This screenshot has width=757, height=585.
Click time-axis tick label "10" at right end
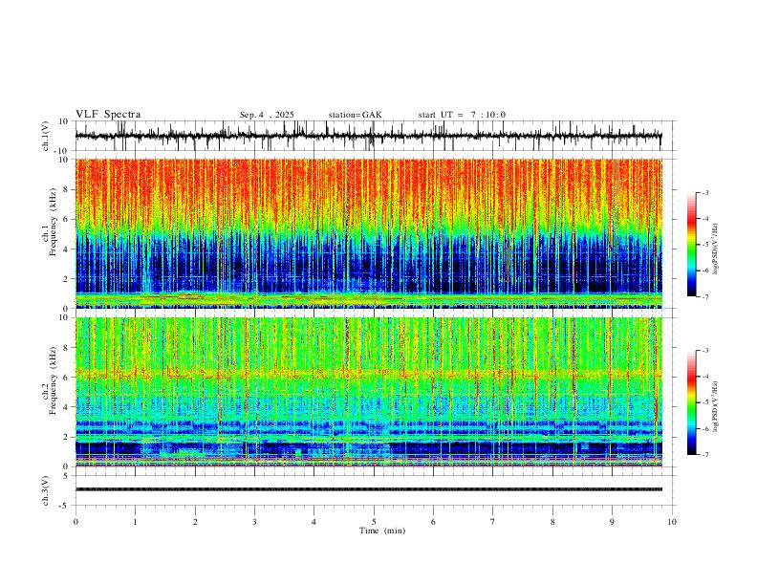672,522
